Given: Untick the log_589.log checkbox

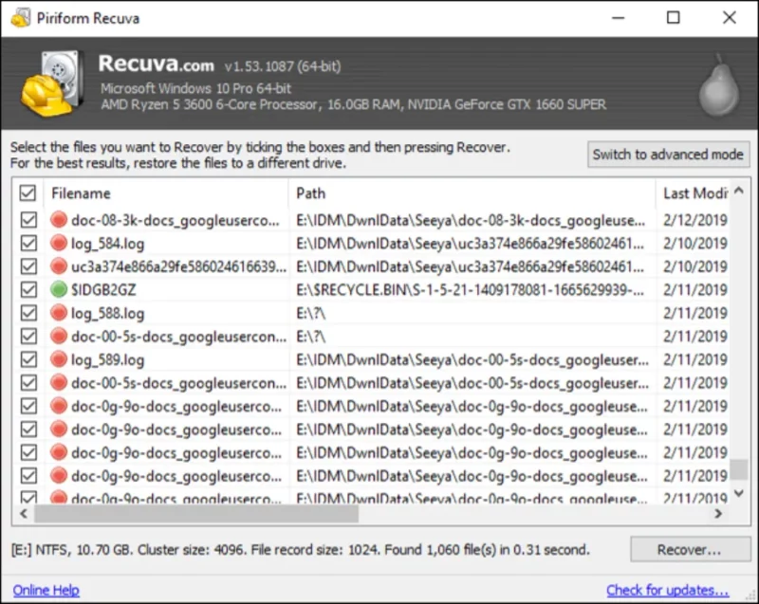Looking at the screenshot, I should click(x=28, y=359).
